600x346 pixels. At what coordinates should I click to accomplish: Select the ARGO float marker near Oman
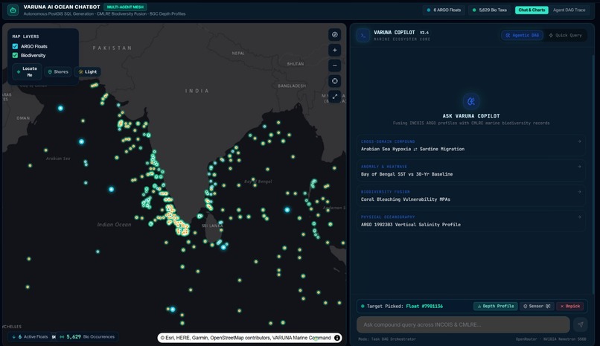(x=60, y=108)
